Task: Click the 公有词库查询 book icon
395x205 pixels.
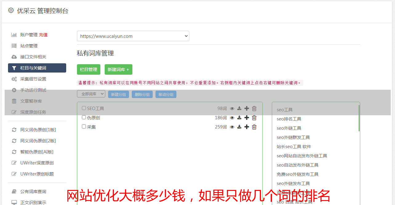Action: [14, 191]
